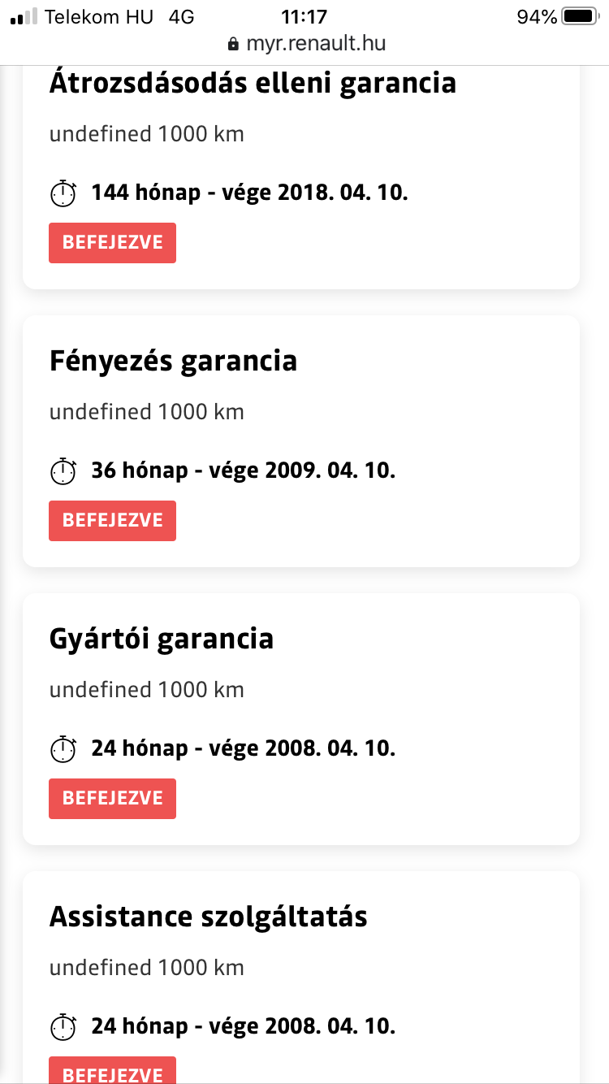Open the Átrozsdásodás elleni garancia heading

click(253, 83)
